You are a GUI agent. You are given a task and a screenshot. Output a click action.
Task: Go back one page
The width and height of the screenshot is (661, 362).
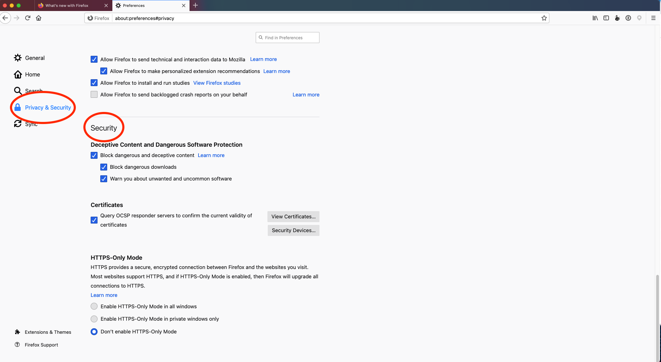pyautogui.click(x=5, y=18)
